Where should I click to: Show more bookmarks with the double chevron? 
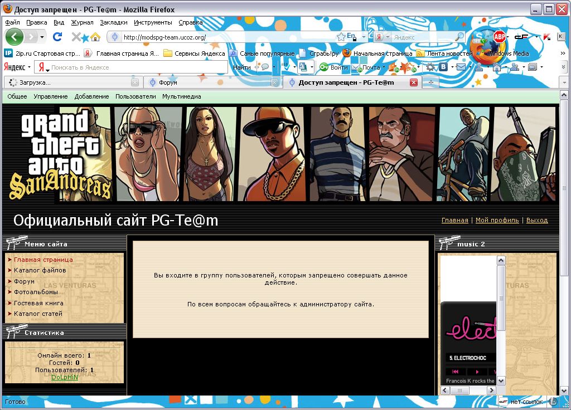563,53
